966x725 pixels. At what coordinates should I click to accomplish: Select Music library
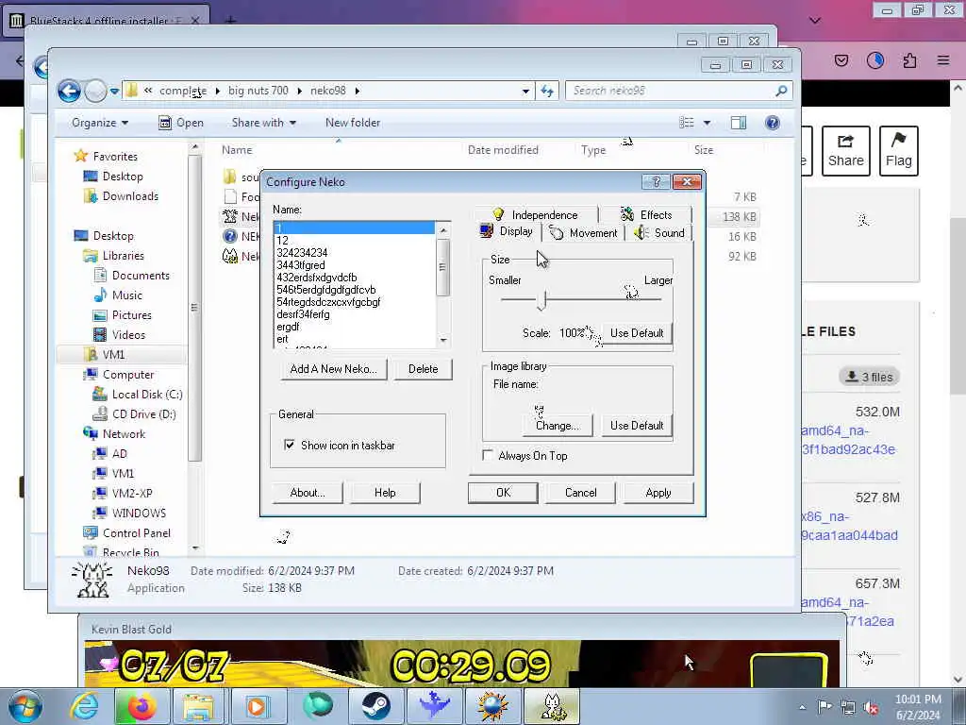[x=127, y=295]
